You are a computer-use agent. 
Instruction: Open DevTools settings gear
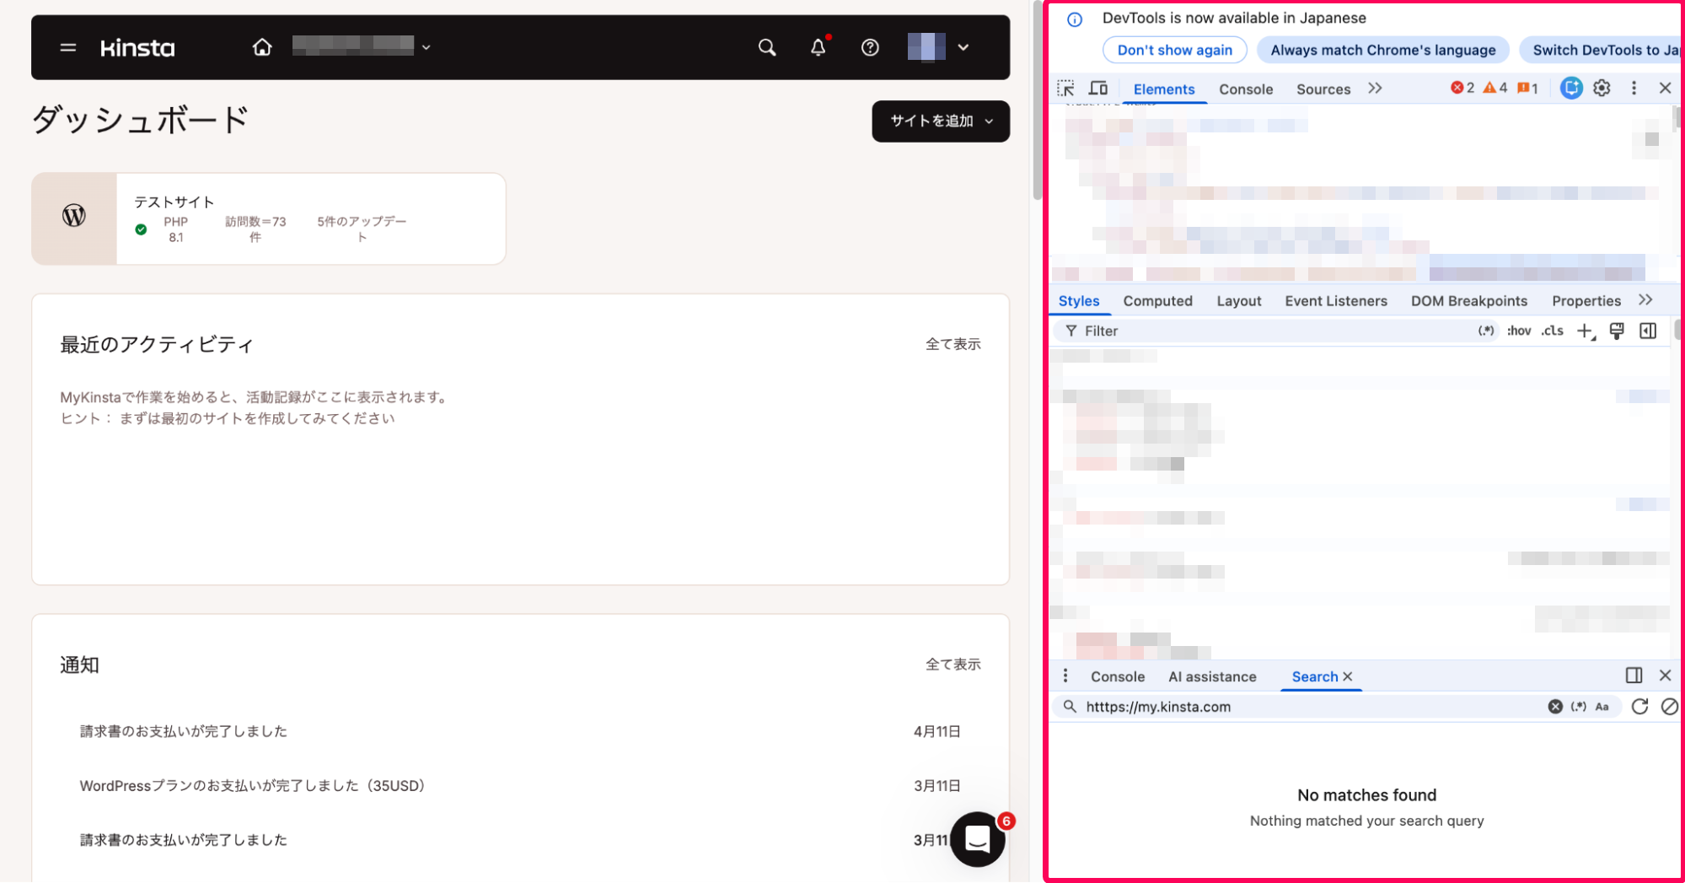coord(1602,88)
